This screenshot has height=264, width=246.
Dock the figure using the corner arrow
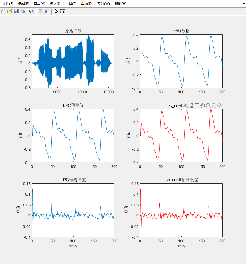tap(243, 3)
